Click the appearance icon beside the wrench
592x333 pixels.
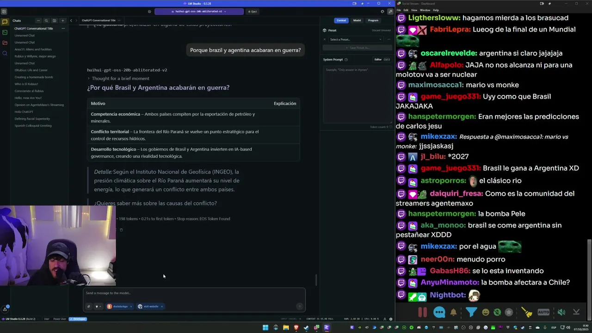click(x=382, y=12)
